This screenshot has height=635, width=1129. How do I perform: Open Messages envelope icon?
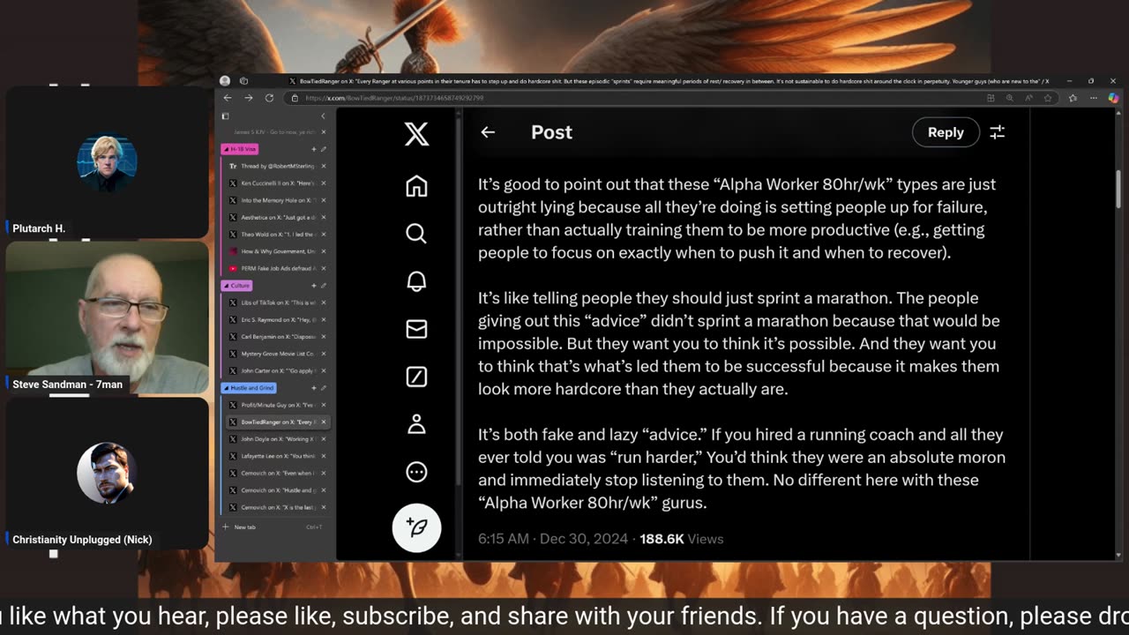click(416, 329)
